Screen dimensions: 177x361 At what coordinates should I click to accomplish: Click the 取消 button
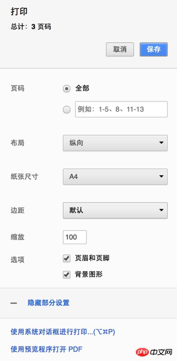[x=120, y=50]
